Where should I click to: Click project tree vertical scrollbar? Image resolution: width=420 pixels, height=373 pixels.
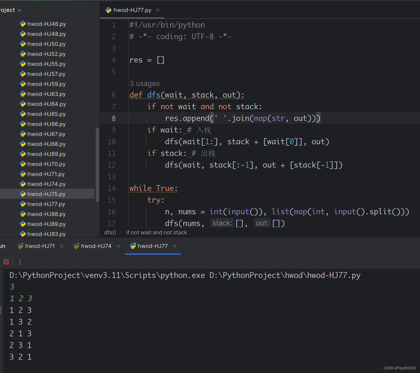click(x=97, y=165)
